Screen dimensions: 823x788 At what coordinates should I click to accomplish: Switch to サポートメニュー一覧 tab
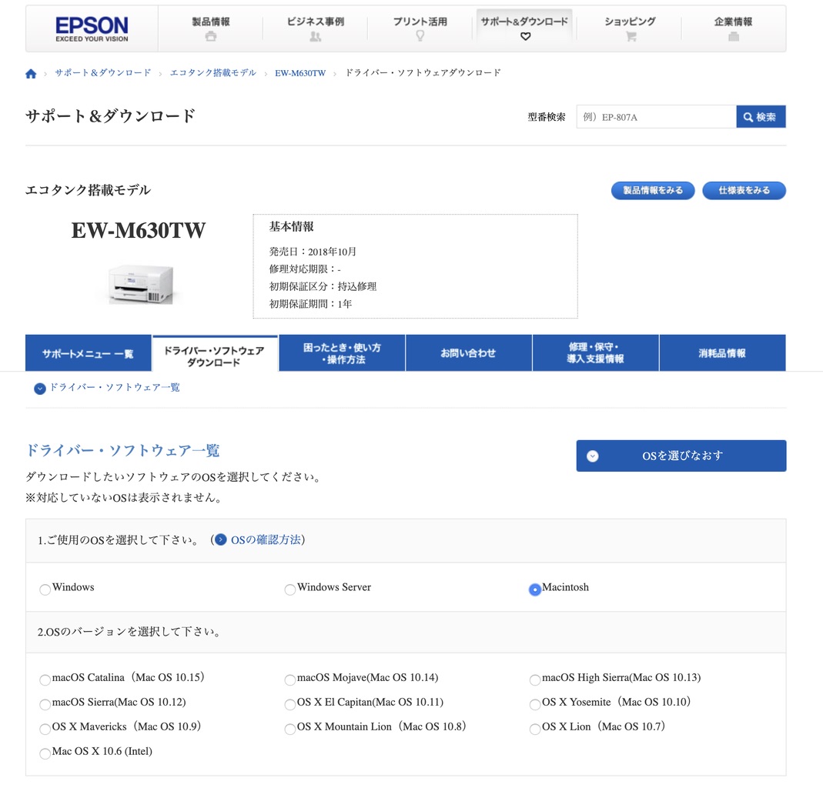[x=89, y=354]
